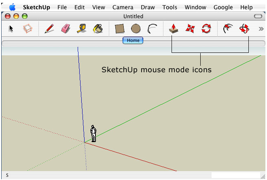Viewport: 267px width, 180px height.
Task: Open the Google menu
Action: [x=223, y=7]
